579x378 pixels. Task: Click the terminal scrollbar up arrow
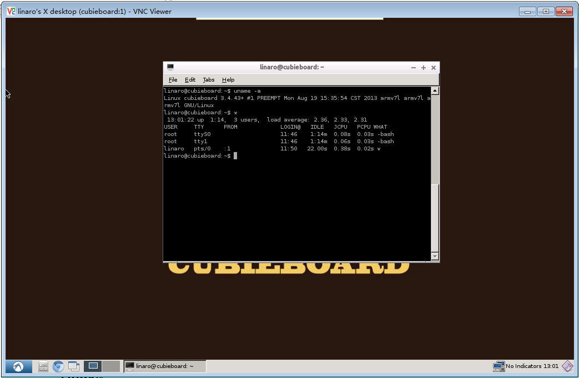(435, 90)
